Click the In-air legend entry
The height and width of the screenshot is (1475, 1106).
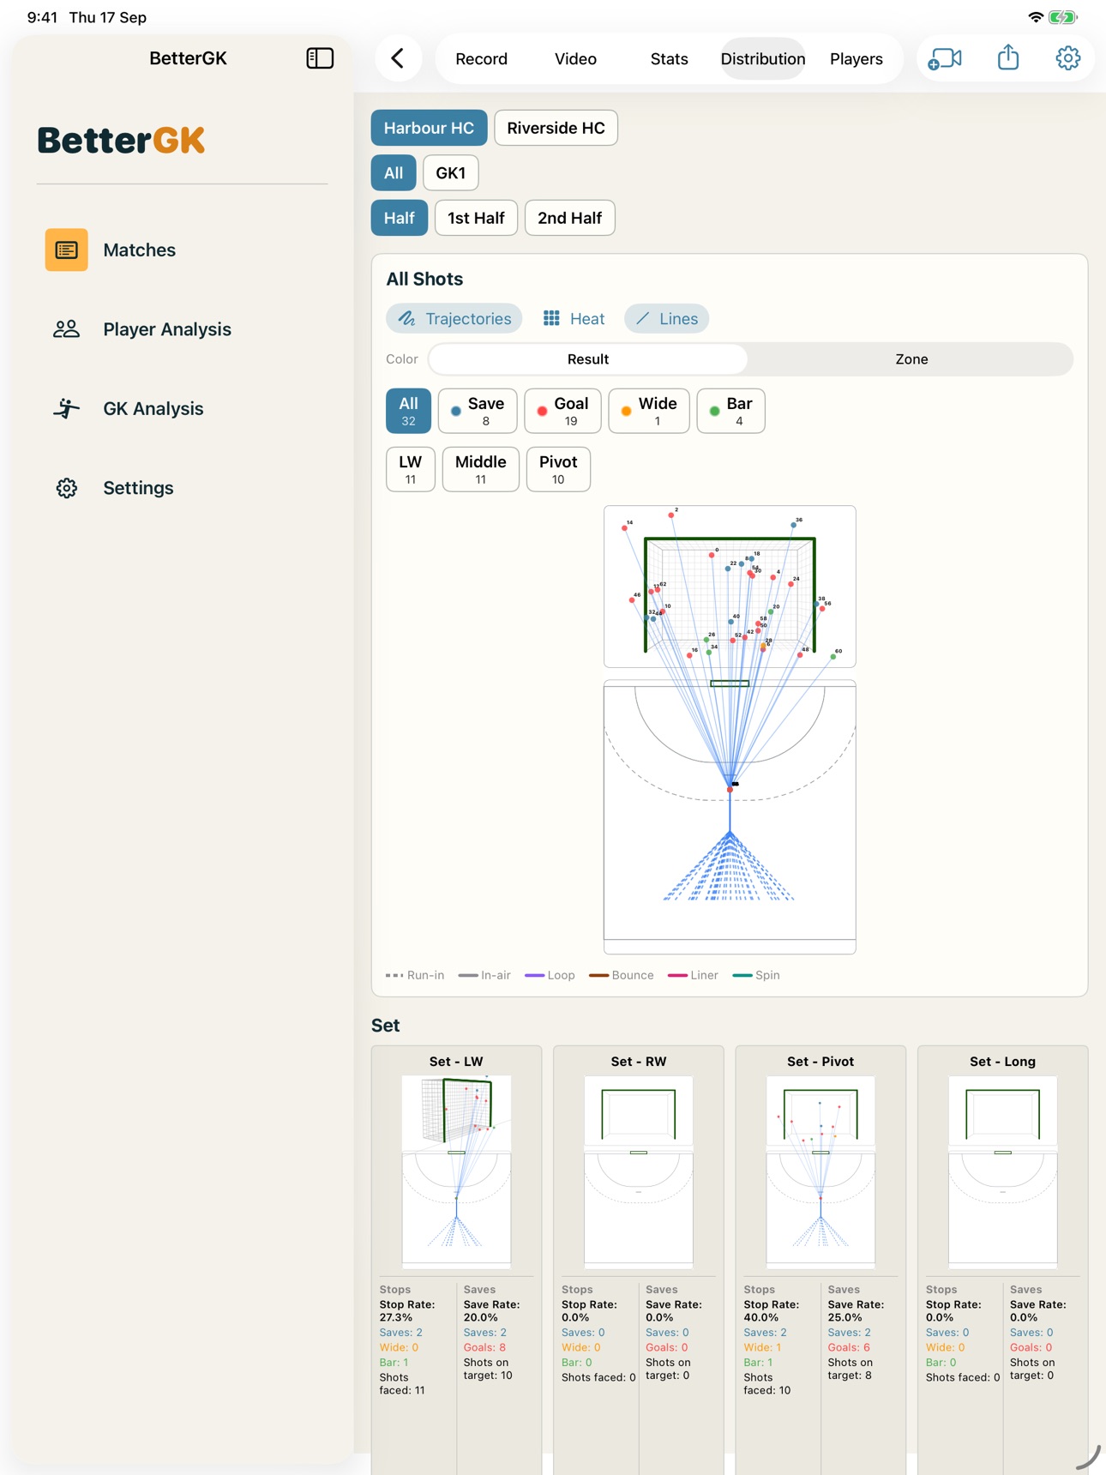tap(484, 975)
